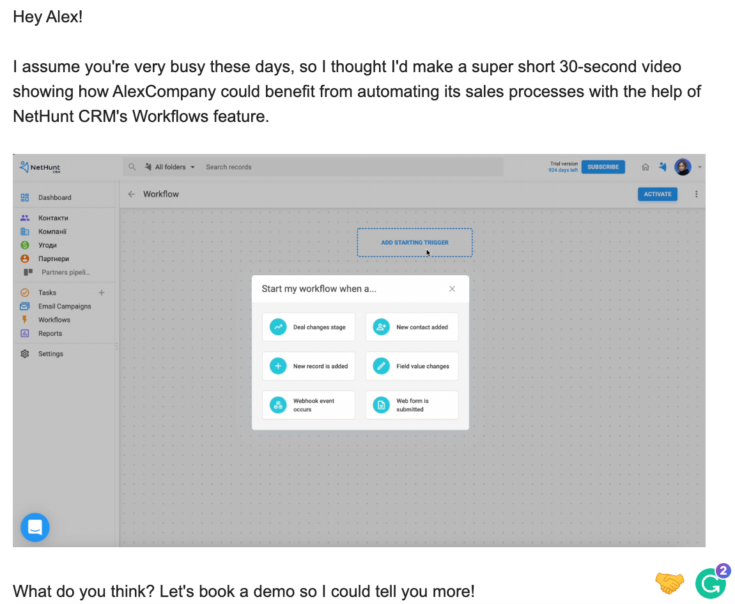
Task: Open Reports in the sidebar
Action: 50,333
